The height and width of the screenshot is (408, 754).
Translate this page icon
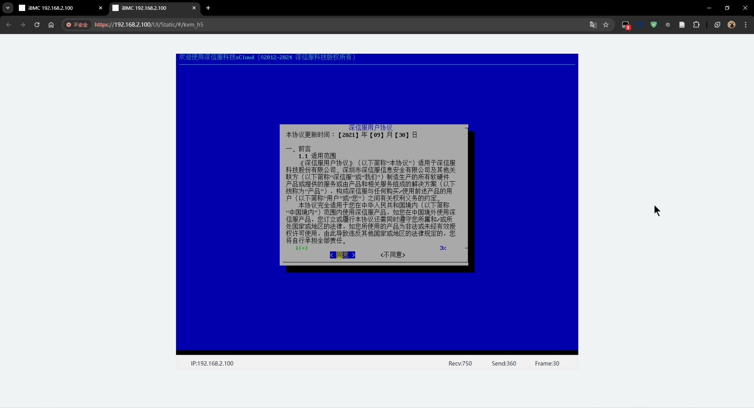pyautogui.click(x=593, y=25)
